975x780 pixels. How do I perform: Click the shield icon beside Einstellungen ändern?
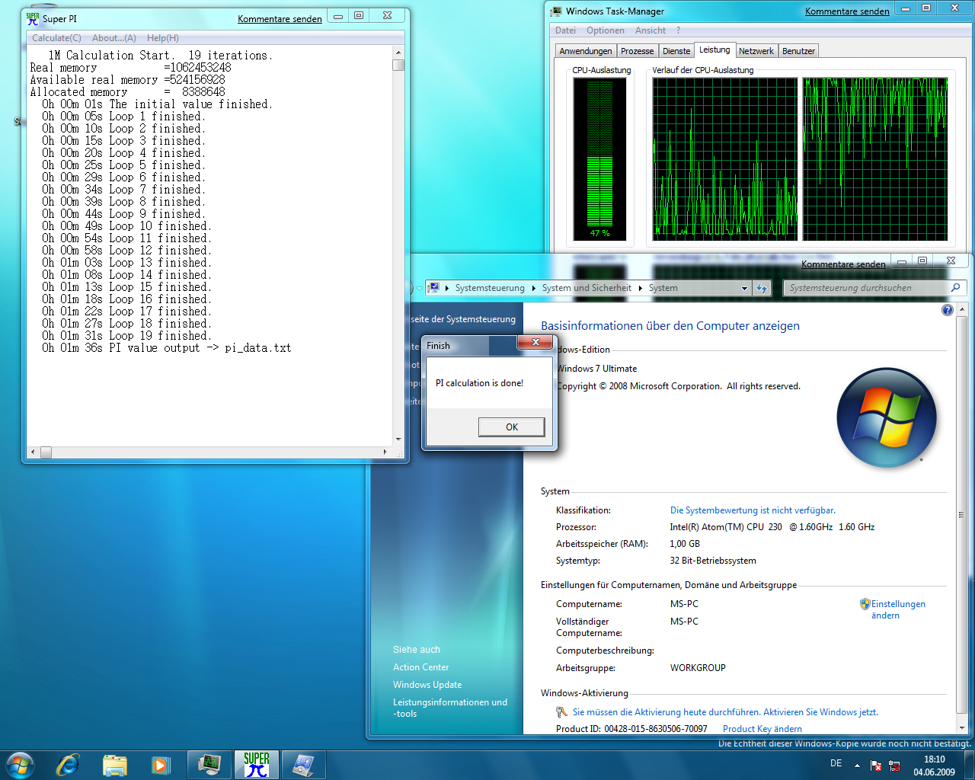[865, 604]
